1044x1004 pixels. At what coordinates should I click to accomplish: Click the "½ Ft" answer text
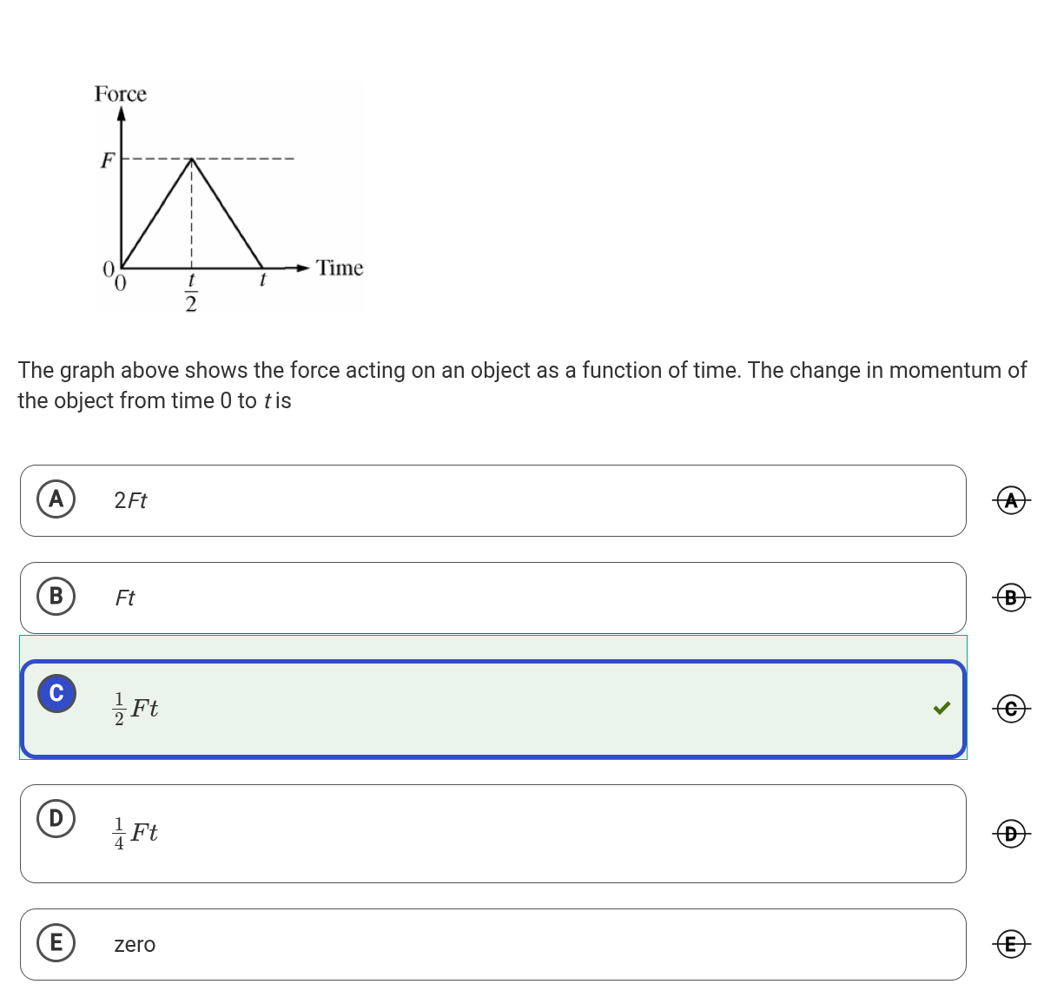pyautogui.click(x=136, y=709)
